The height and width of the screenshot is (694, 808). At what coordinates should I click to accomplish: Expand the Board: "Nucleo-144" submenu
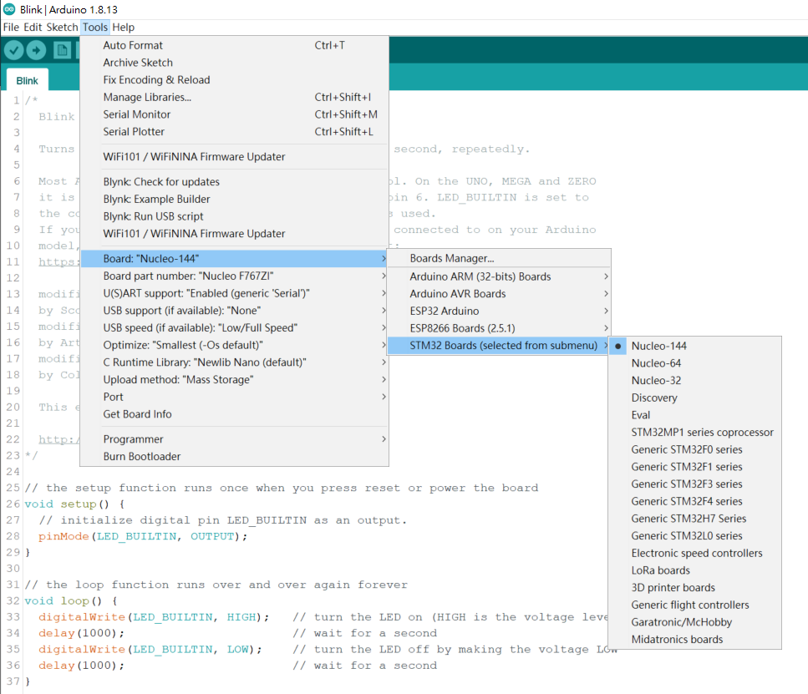click(x=235, y=259)
